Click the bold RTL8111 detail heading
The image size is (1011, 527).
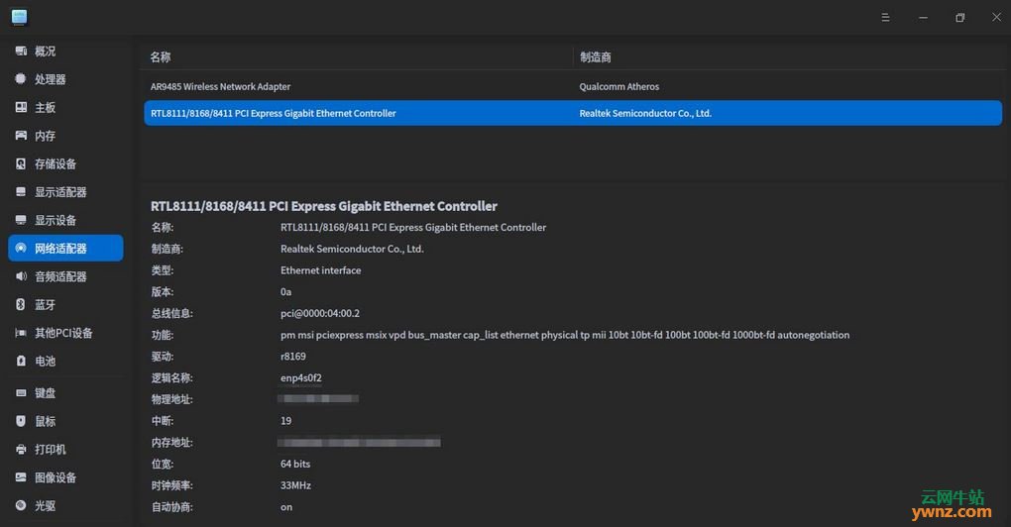tap(324, 206)
